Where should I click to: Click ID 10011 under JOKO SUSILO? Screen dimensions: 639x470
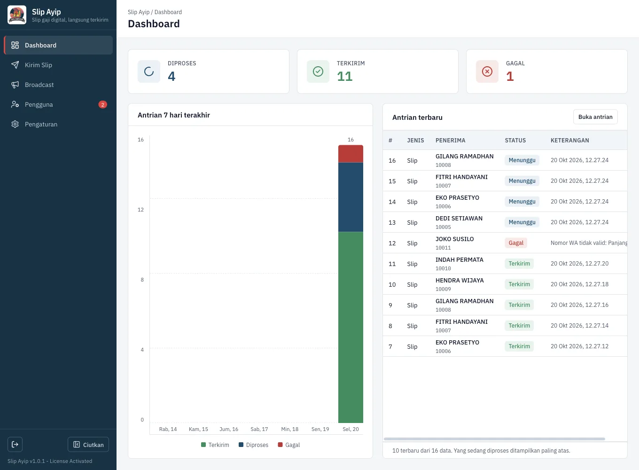(x=443, y=248)
